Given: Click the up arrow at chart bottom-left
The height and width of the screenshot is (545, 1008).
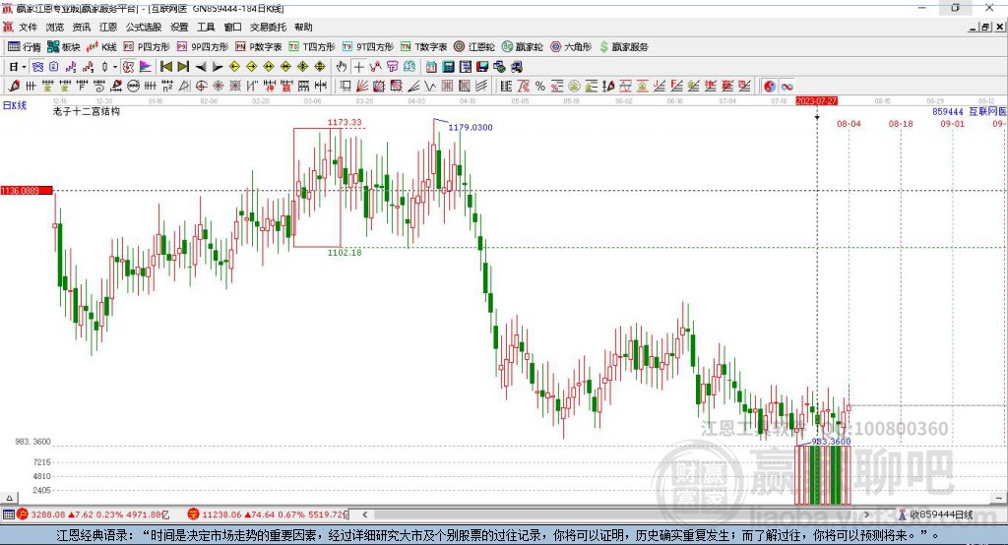Looking at the screenshot, I should coord(9,498).
